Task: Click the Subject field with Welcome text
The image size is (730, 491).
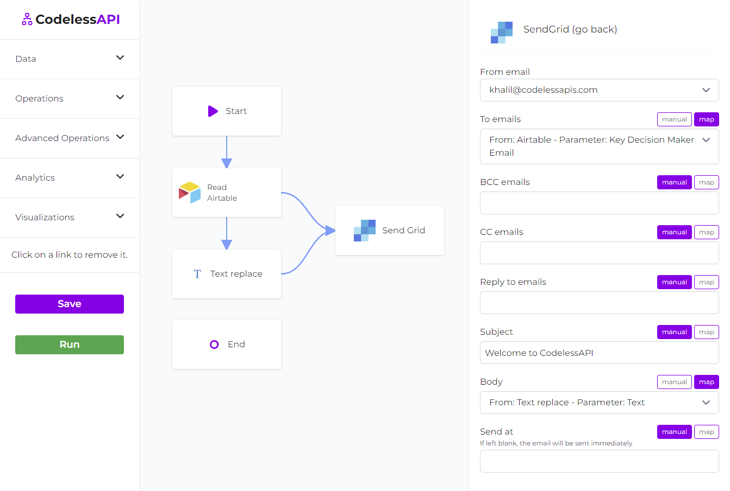Action: click(x=600, y=353)
